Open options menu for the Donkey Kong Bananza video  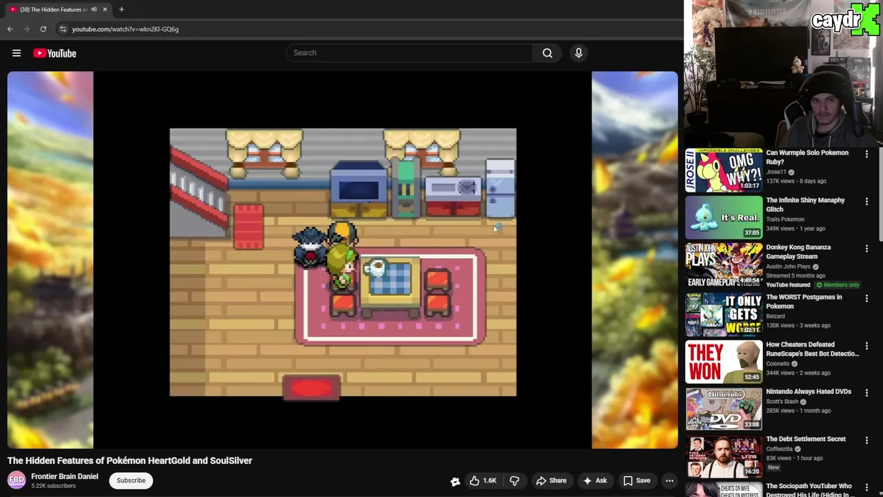pos(866,248)
